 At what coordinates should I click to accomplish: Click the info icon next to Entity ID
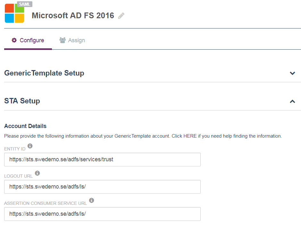click(x=30, y=146)
